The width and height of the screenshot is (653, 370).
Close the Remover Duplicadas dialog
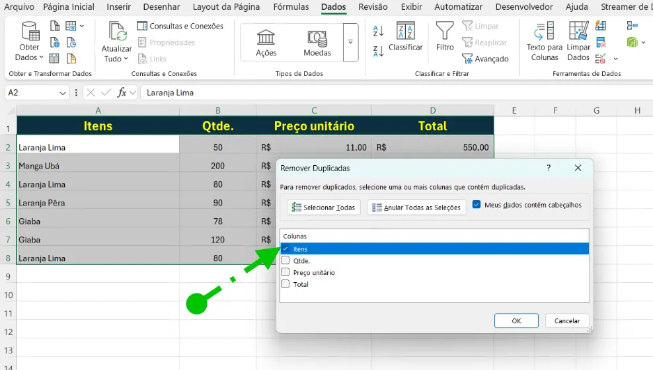point(578,168)
